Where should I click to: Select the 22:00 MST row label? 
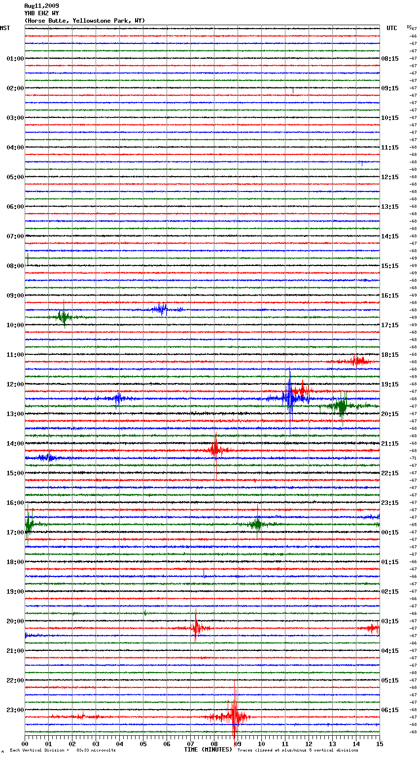coord(15,681)
